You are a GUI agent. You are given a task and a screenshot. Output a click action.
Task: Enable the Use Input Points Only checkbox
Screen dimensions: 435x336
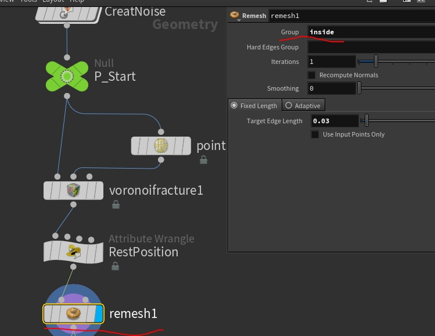[x=315, y=134]
